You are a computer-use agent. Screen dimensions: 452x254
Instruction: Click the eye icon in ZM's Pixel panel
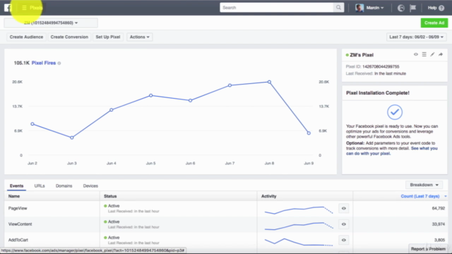tap(416, 54)
